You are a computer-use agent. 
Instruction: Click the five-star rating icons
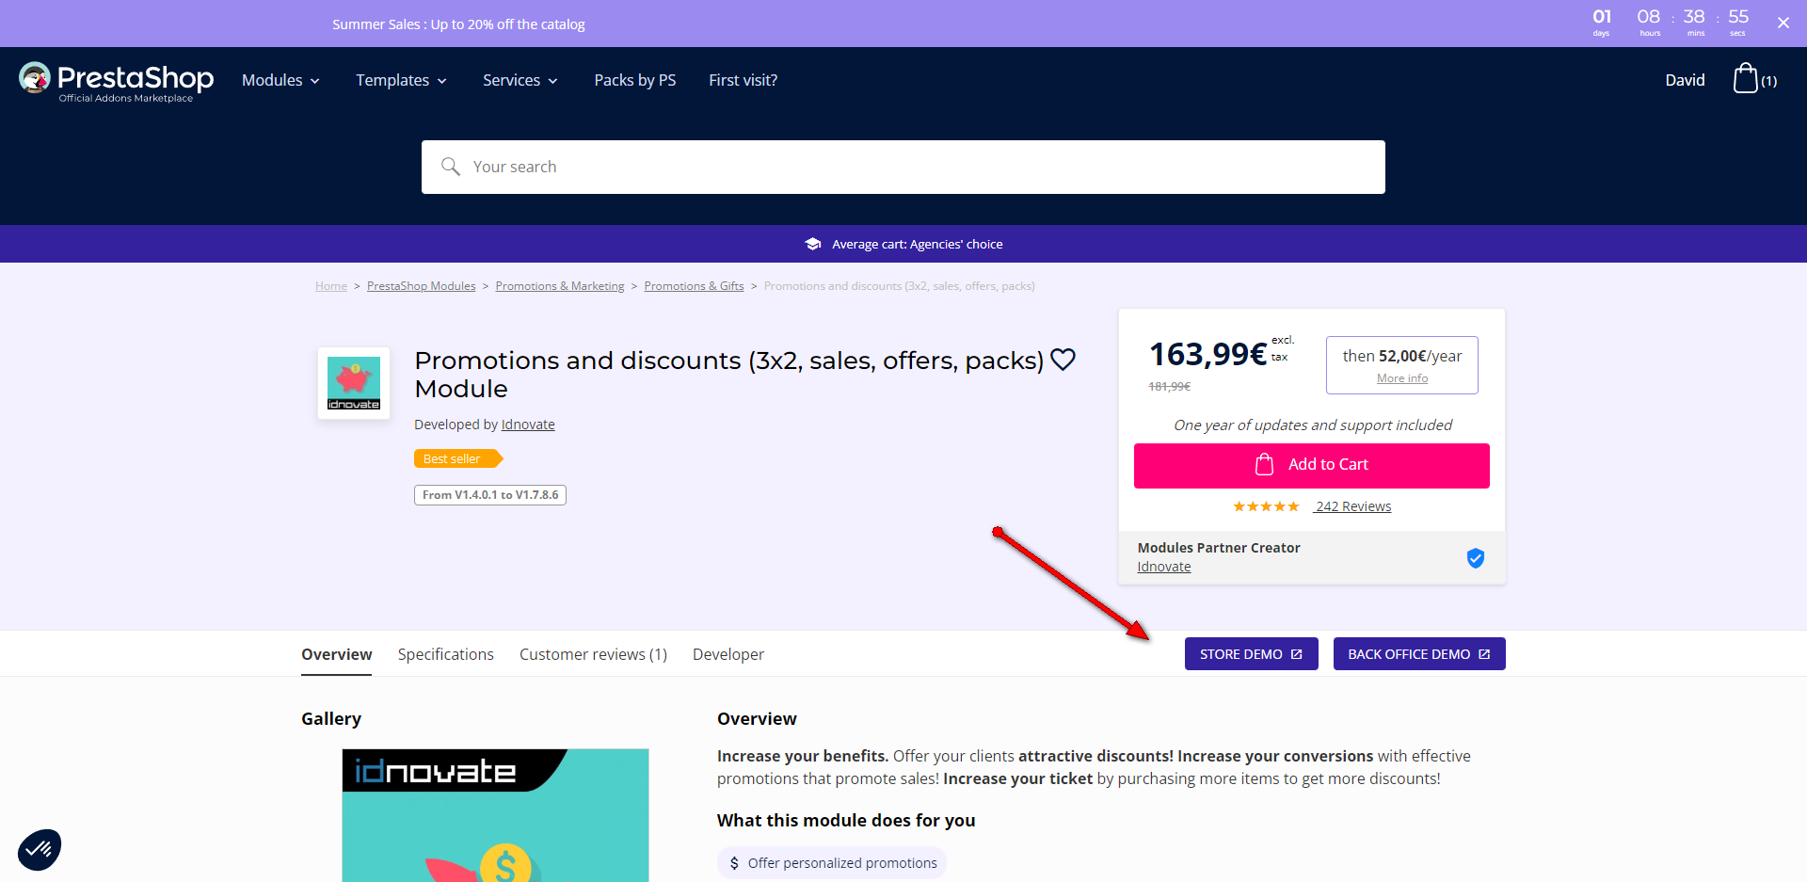tap(1266, 506)
